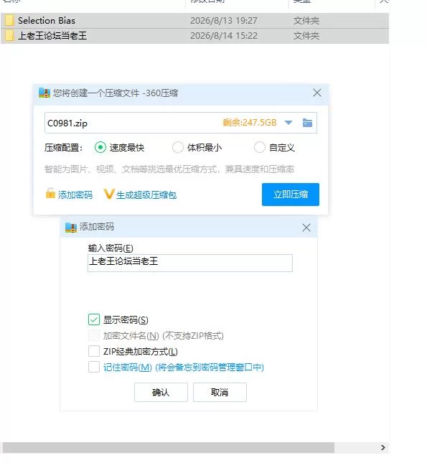Close the 添加密码 dialog
The height and width of the screenshot is (463, 427).
306,228
